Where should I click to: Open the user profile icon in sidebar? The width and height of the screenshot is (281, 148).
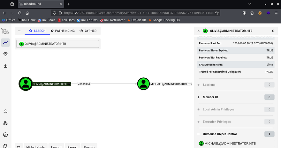(x=5, y=111)
